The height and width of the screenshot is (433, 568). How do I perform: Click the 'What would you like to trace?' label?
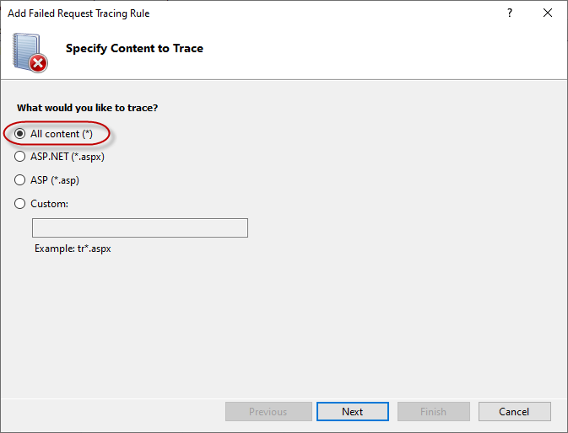click(x=88, y=108)
